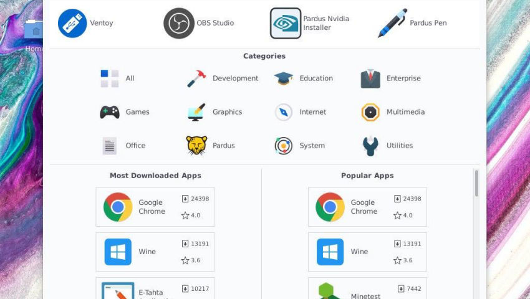530x299 pixels.
Task: Open the Games category
Action: click(x=124, y=112)
